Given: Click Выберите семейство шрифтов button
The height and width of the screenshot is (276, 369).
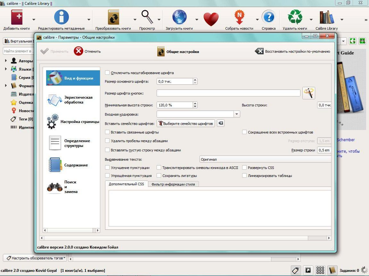Looking at the screenshot, I should (x=186, y=123).
